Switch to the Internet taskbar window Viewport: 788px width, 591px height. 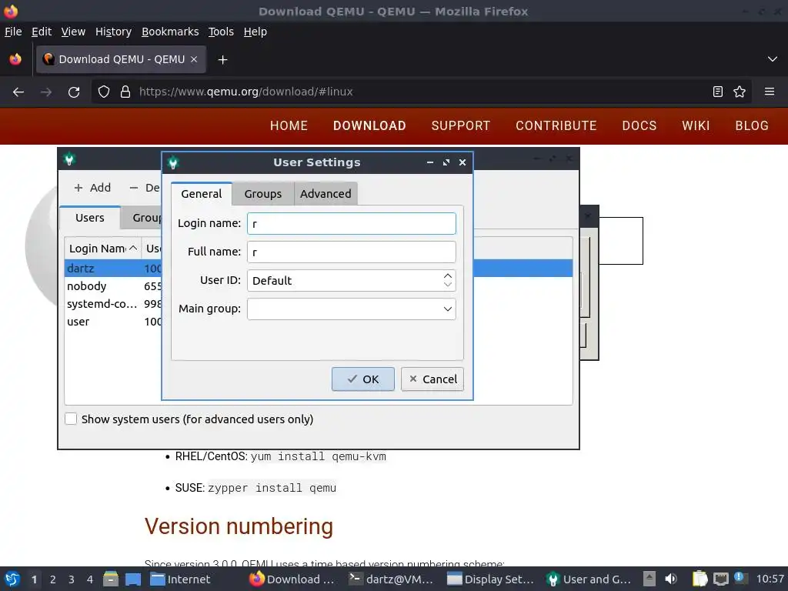181,579
